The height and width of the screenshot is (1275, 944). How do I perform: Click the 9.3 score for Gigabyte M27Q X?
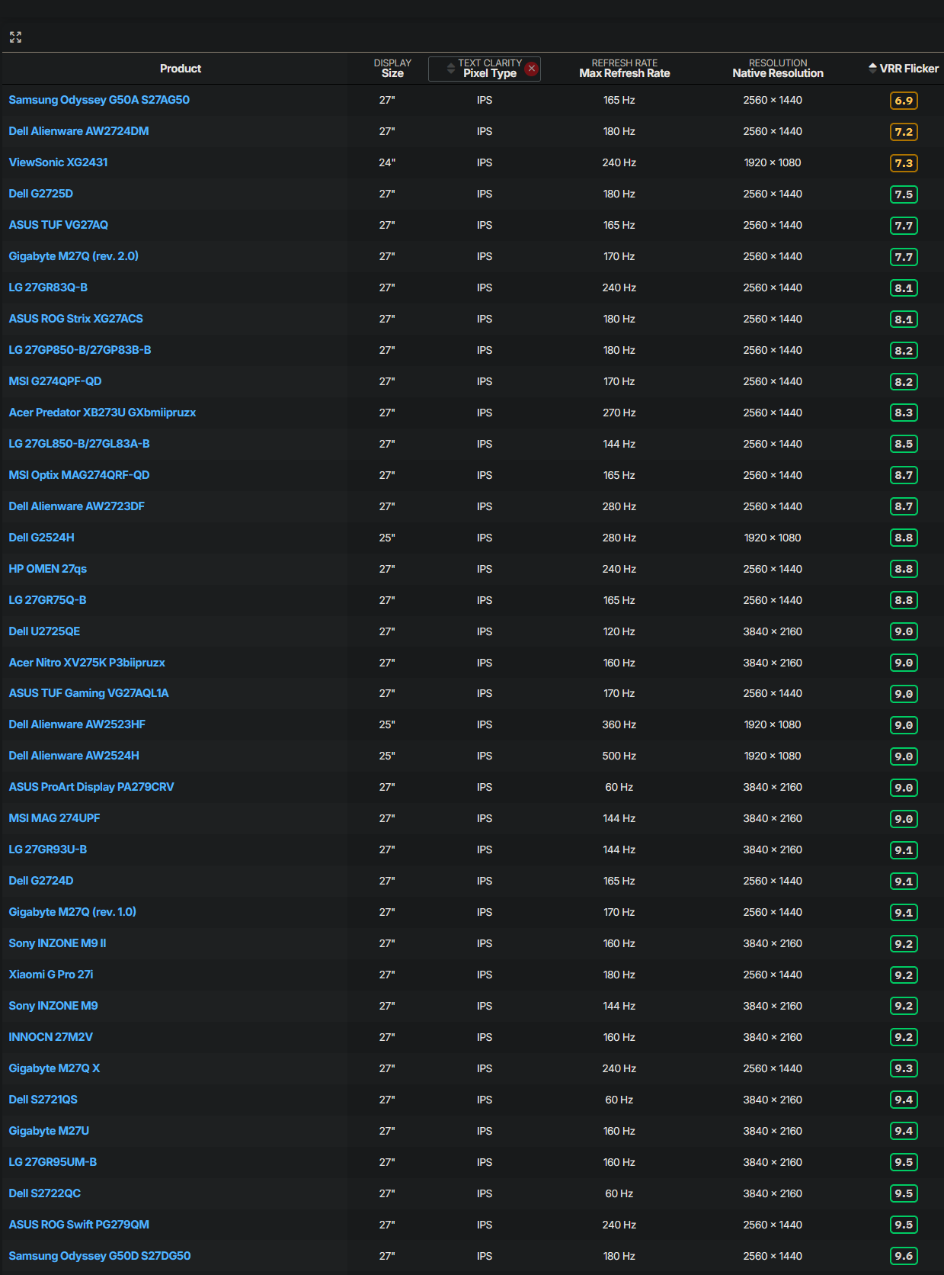[x=904, y=1068]
